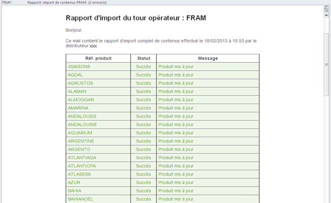Click the BAHIA product reference
Image resolution: width=331 pixels, height=203 pixels.
[x=74, y=191]
